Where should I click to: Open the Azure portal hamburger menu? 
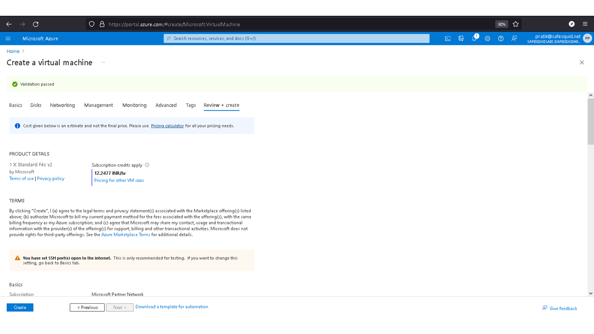click(8, 39)
